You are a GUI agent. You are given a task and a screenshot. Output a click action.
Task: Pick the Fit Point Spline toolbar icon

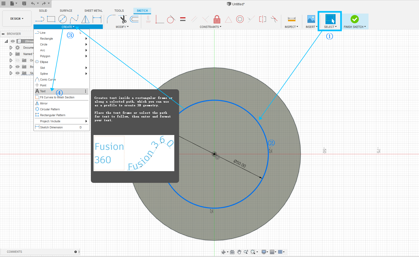(74, 19)
